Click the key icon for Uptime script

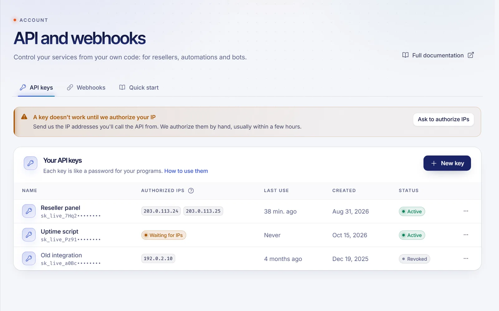tap(29, 235)
